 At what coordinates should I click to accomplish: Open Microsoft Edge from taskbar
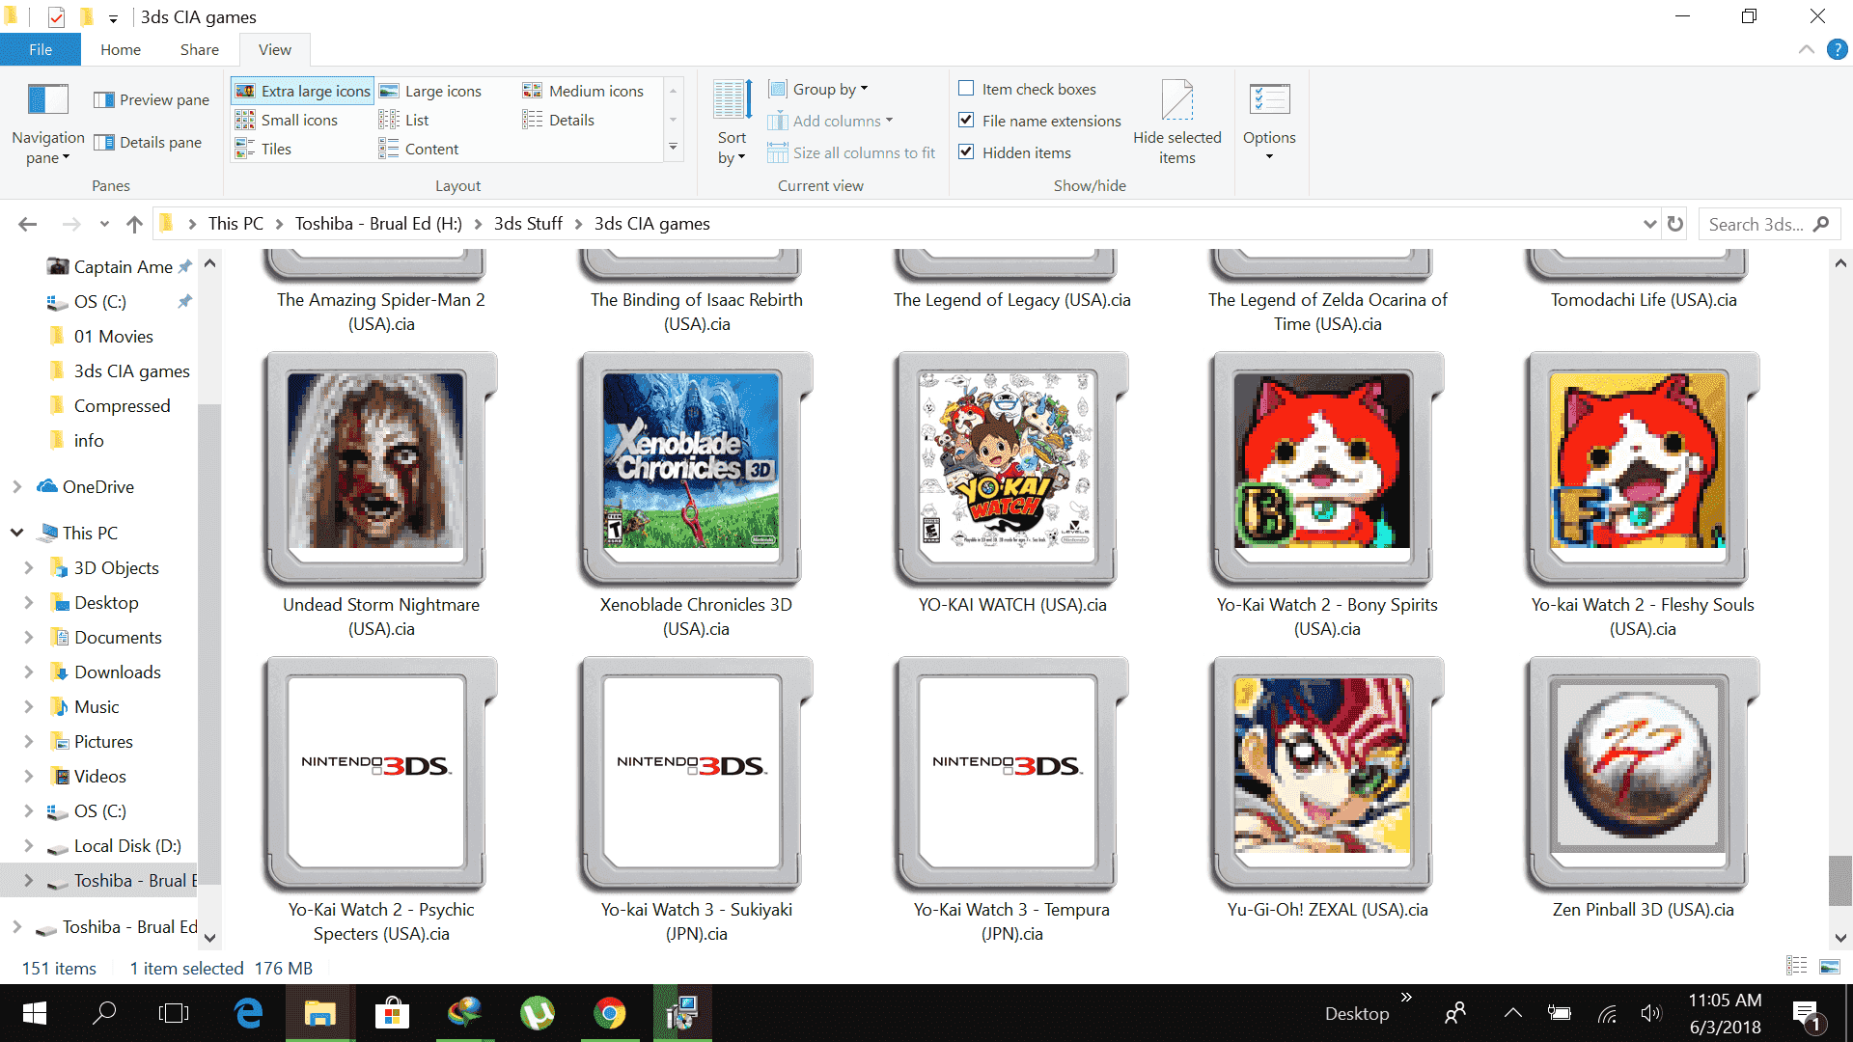249,1013
